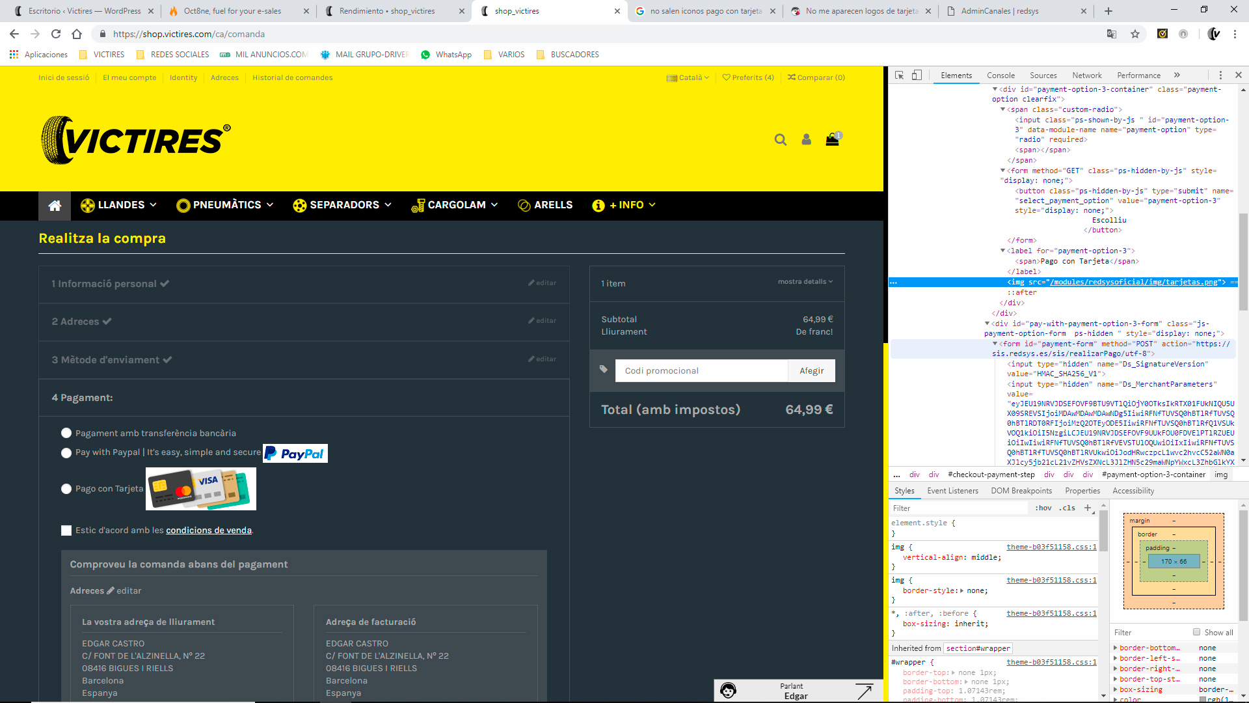Viewport: 1249px width, 703px height.
Task: Bookmark page with star icon
Action: click(x=1135, y=34)
